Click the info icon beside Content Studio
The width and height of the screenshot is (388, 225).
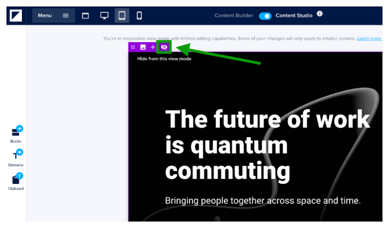pyautogui.click(x=320, y=13)
